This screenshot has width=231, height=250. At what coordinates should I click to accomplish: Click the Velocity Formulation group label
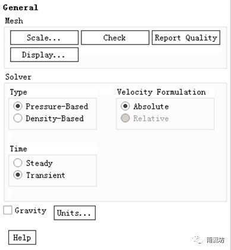(x=162, y=92)
